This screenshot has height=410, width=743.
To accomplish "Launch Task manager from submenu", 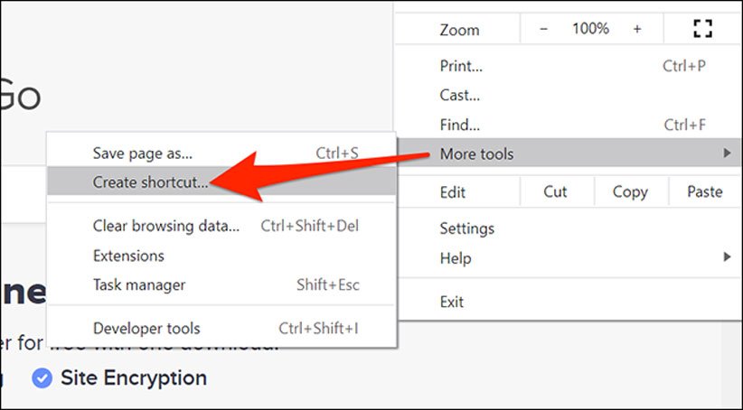I will tap(139, 285).
